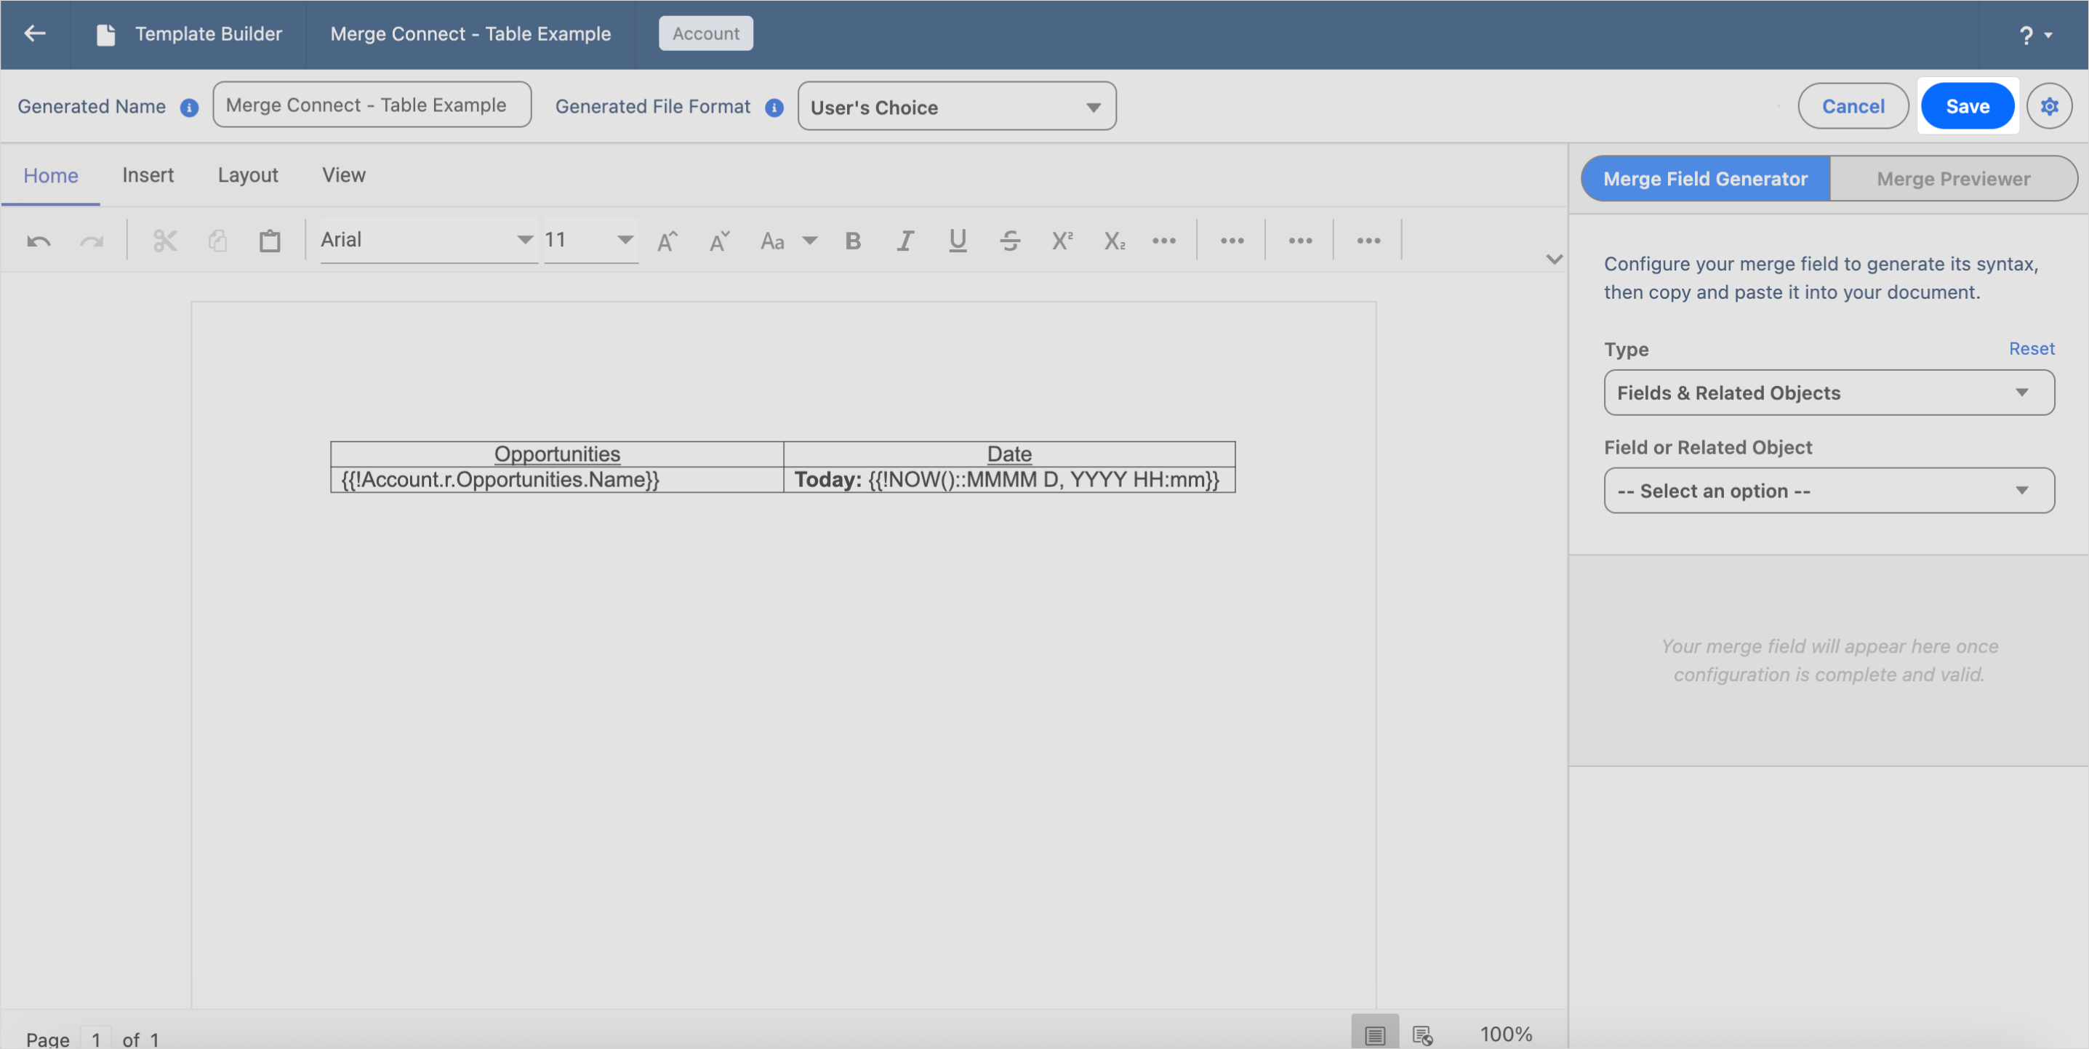
Task: Click the Redo icon
Action: pos(92,241)
